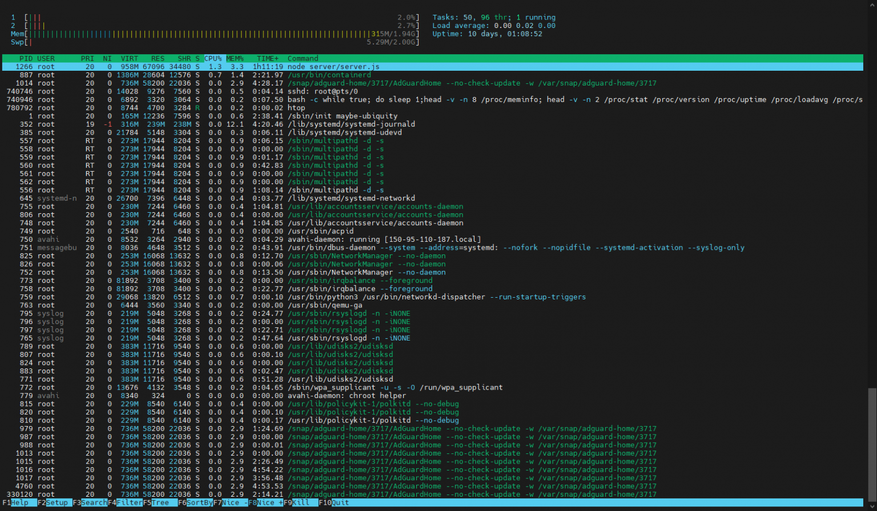Click the Mem usage meter bar
877x511 pixels.
pyautogui.click(x=215, y=34)
